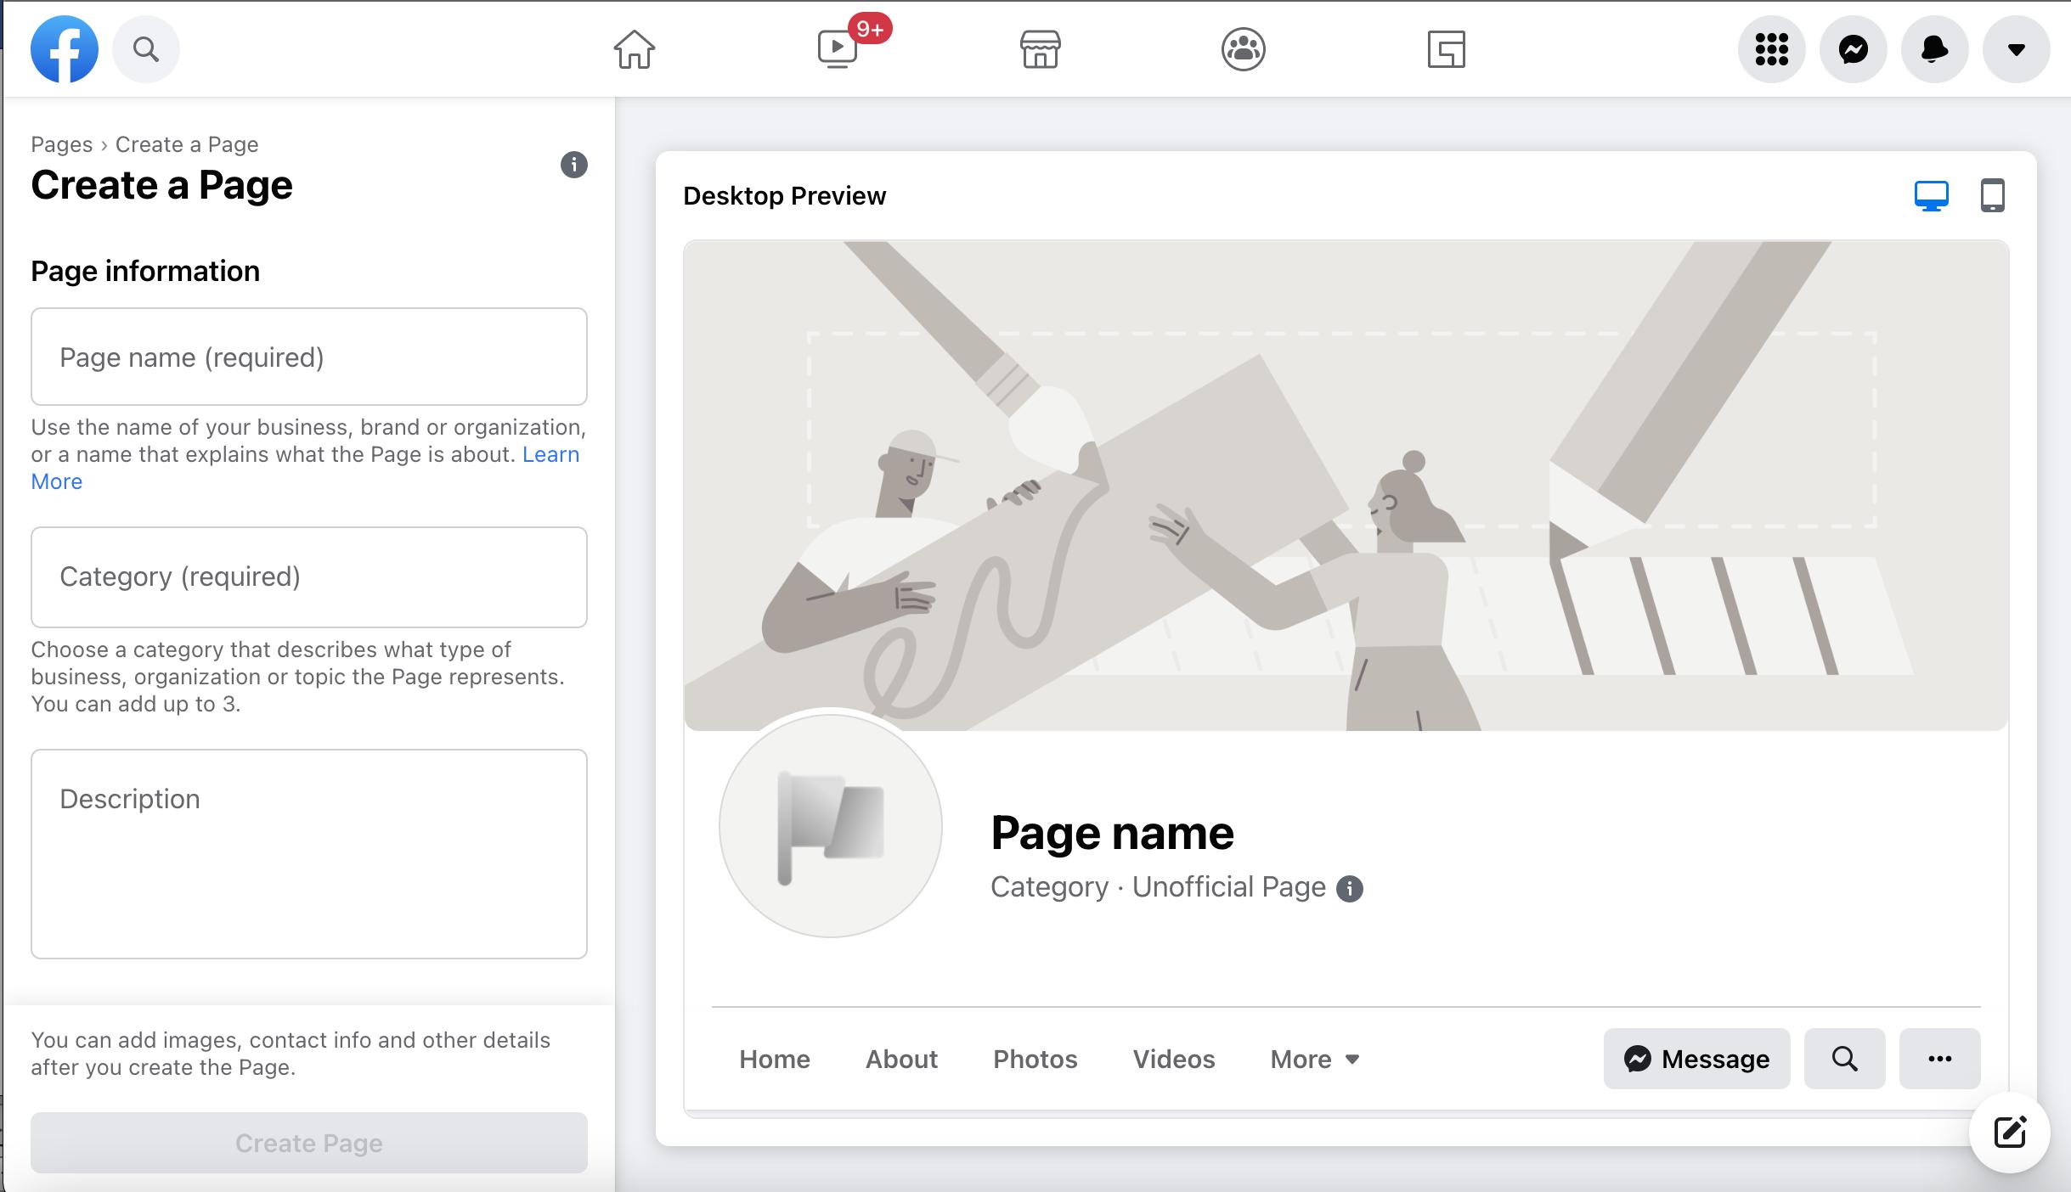The width and height of the screenshot is (2071, 1192).
Task: Click the Category (required) field
Action: coord(308,577)
